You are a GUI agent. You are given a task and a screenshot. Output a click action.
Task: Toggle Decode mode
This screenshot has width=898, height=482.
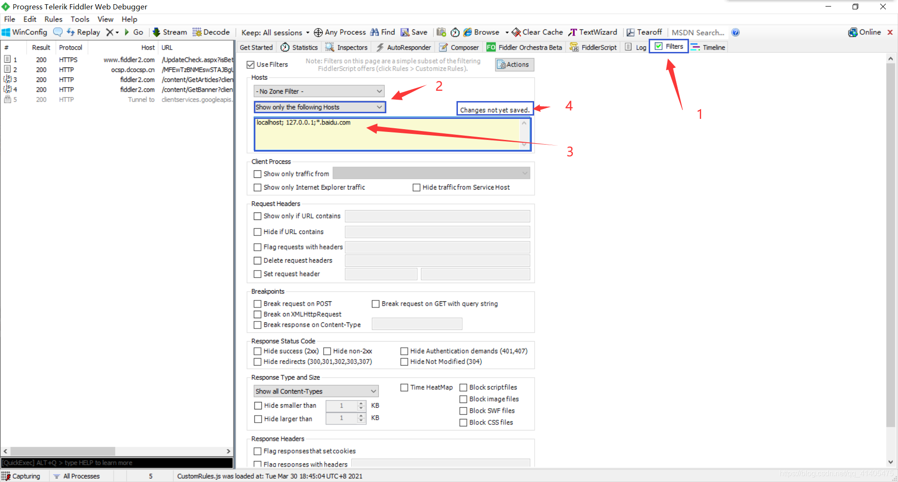point(211,32)
